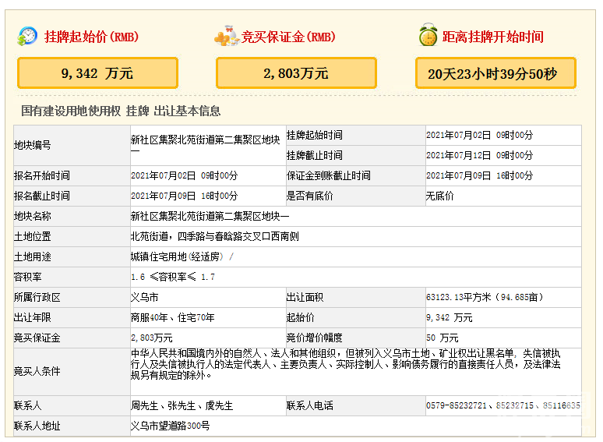Click the 竞价增价幅度 50 万元 value

click(442, 338)
